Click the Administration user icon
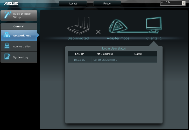The height and width of the screenshot is (130, 189). (x=7, y=45)
